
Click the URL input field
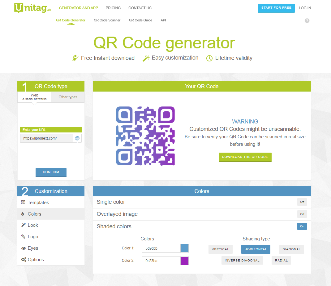[47, 138]
